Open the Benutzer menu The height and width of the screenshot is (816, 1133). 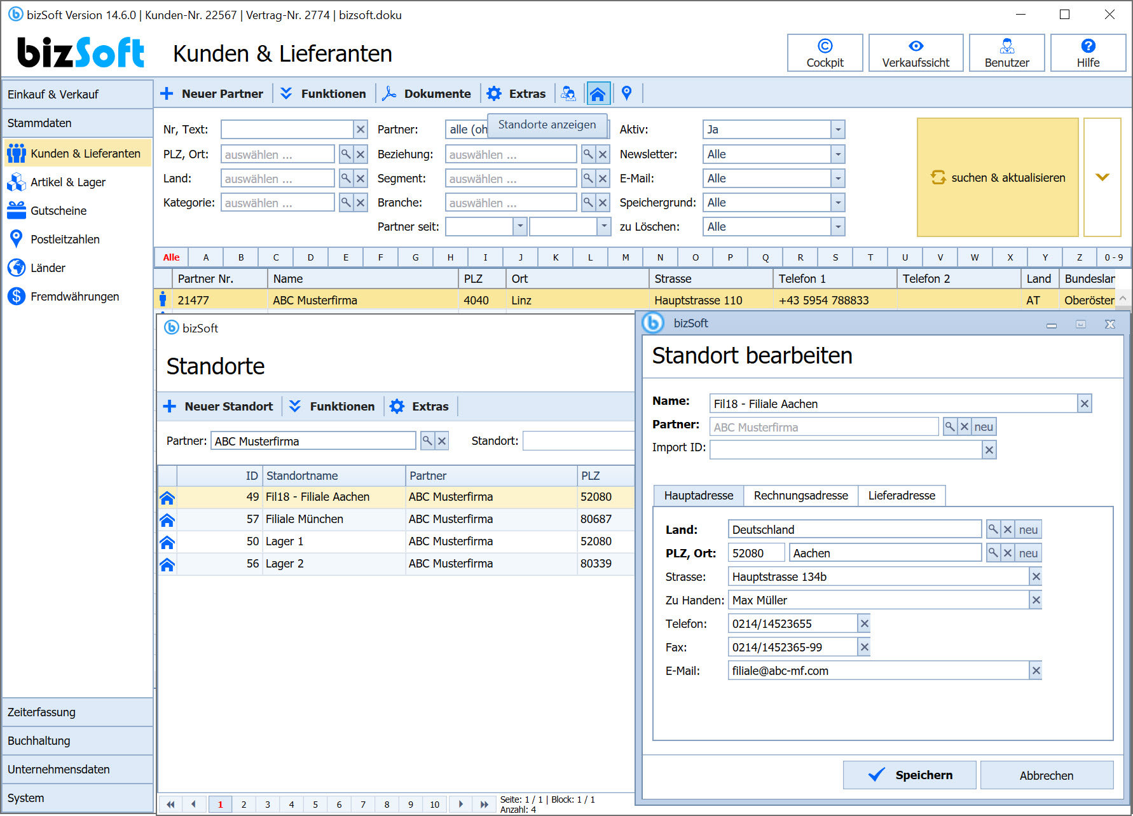(x=1006, y=53)
